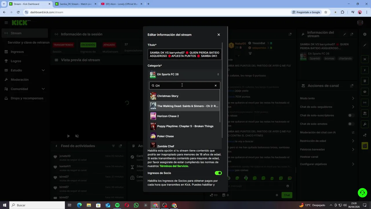Pop out the Información de la sesión chat panel
Screen dimensions: 371x209
290,34
